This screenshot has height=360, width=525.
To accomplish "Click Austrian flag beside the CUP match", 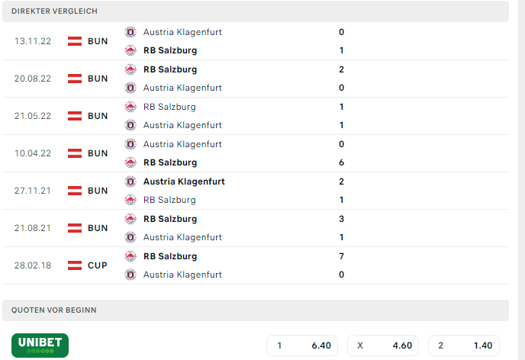I will [75, 265].
